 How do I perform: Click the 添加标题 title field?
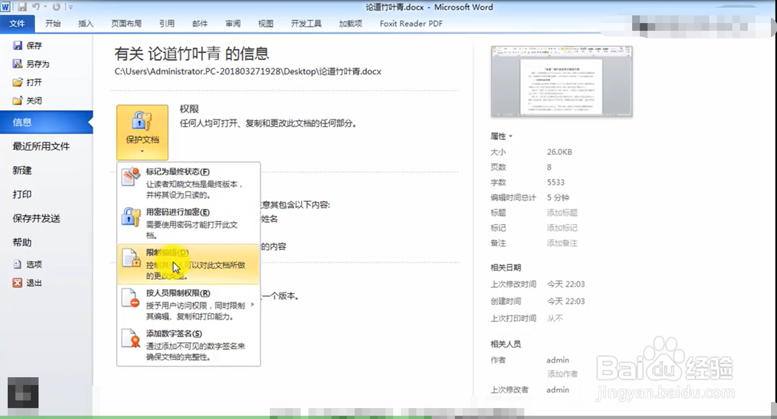tap(562, 213)
